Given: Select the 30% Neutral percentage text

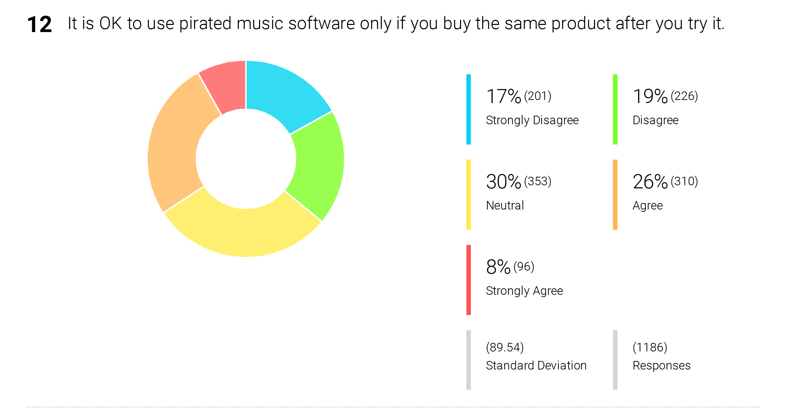Looking at the screenshot, I should [503, 182].
